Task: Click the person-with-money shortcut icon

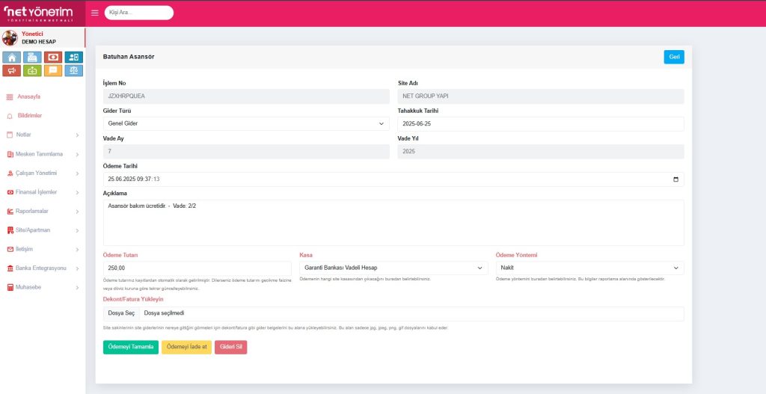Action: click(74, 57)
